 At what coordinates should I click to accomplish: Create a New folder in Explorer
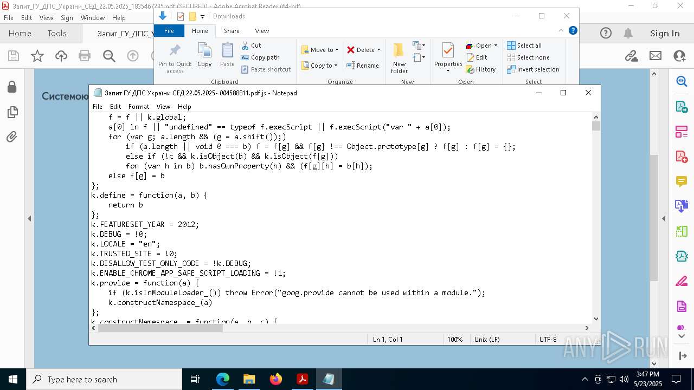(399, 58)
